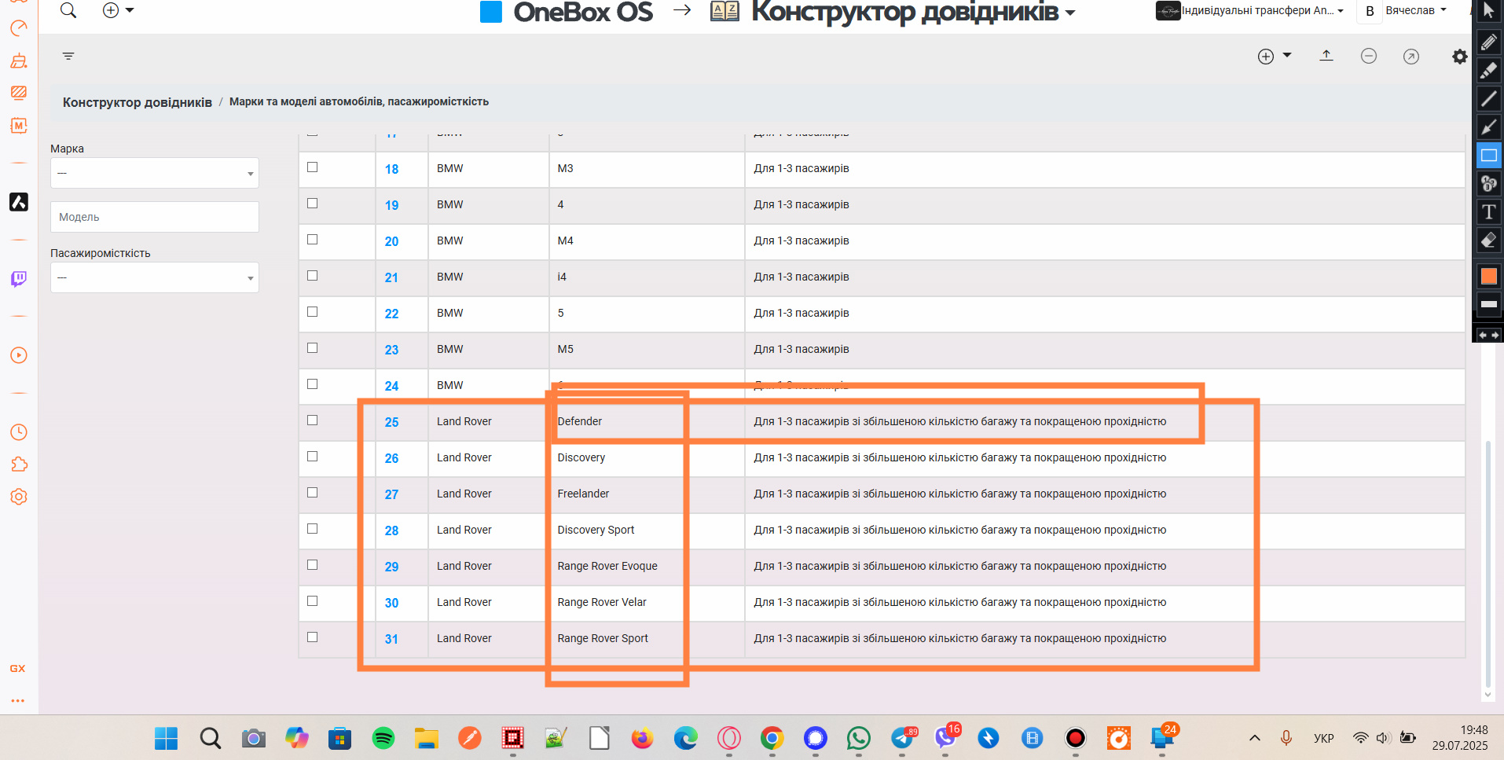This screenshot has width=1504, height=760.
Task: Select the annotation line tool
Action: click(x=1488, y=98)
